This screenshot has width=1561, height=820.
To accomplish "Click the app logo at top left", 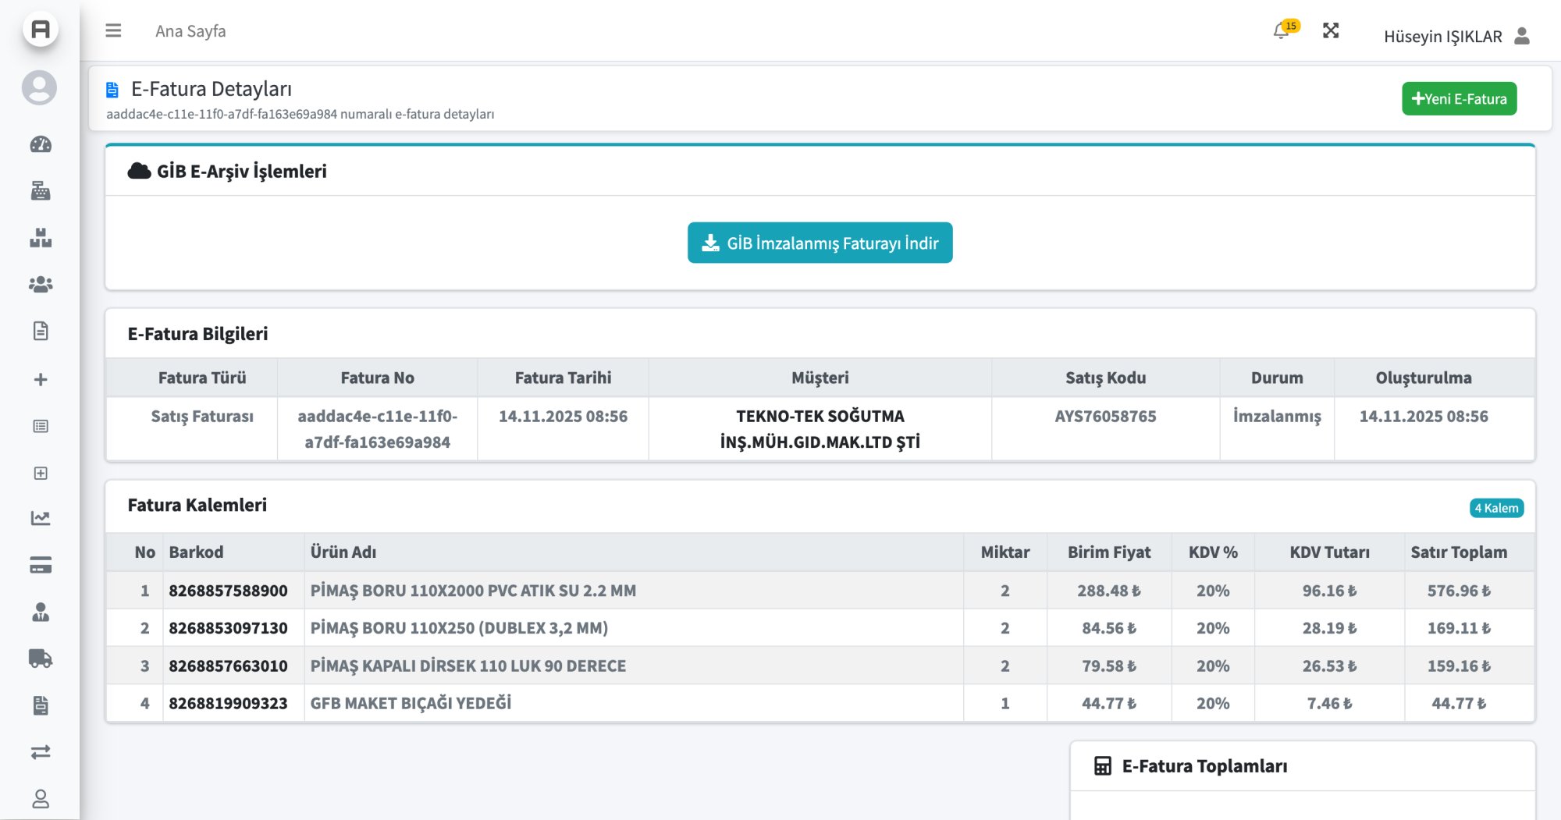I will pos(41,30).
